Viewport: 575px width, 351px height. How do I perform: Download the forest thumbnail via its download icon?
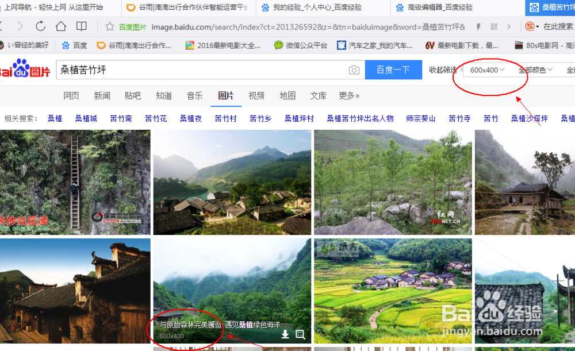point(286,334)
